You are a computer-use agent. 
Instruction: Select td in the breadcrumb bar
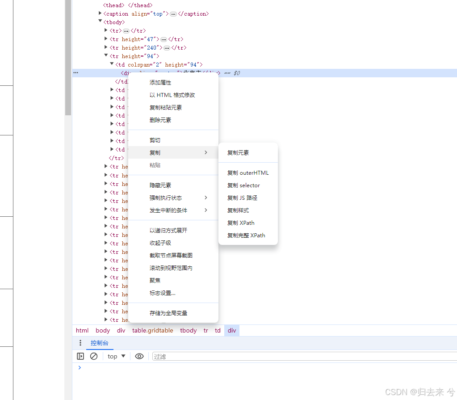(218, 331)
